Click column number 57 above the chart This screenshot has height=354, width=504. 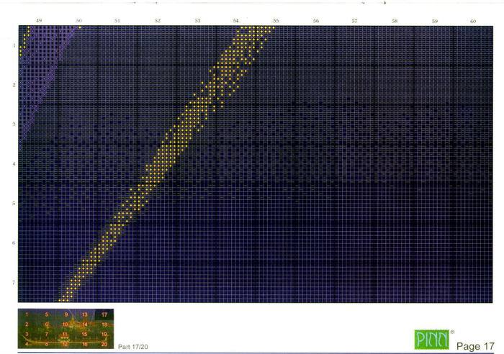(354, 21)
